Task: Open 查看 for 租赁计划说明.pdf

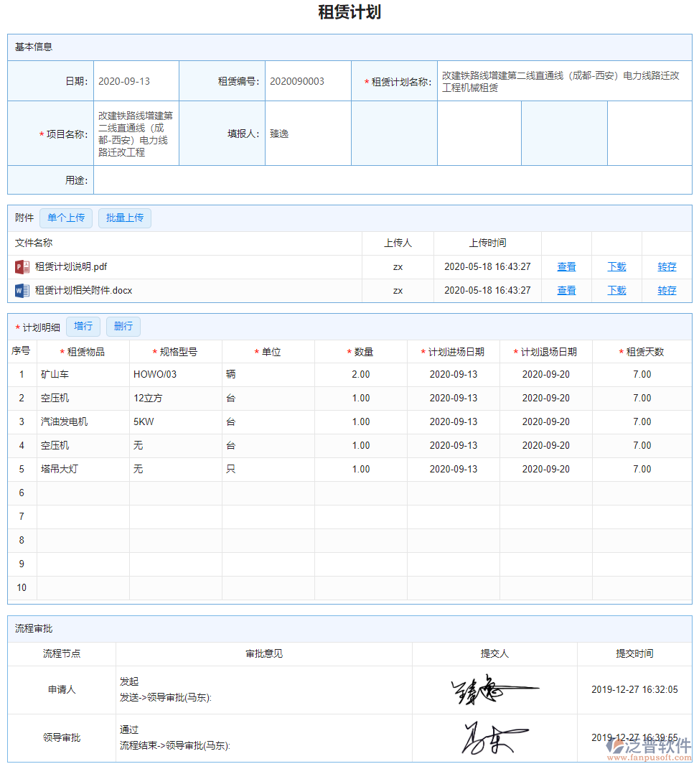Action: (566, 266)
